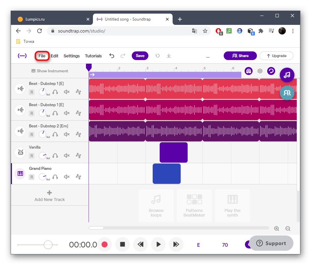This screenshot has width=311, height=265.
Task: Click the play button
Action: (158, 244)
